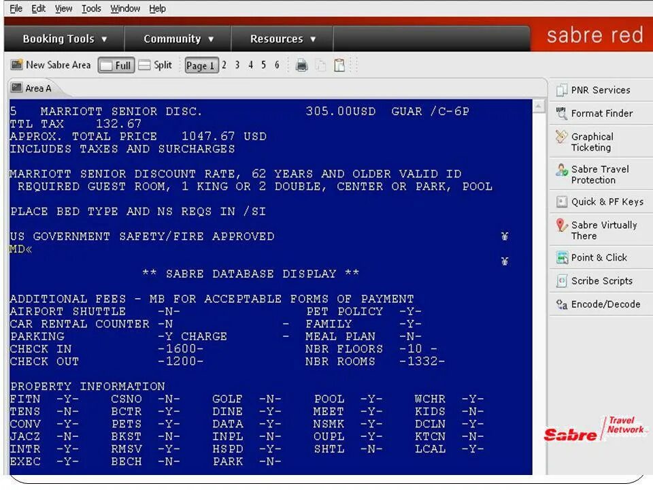Click 'HSPD' amenity code
Viewport: 653px width, 490px height.
click(227, 448)
